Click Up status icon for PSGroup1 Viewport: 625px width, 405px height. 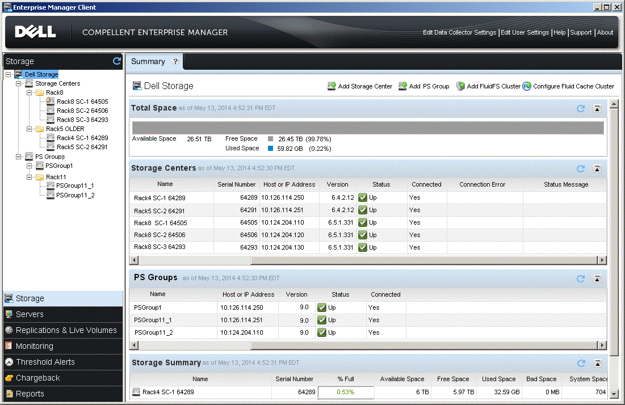click(x=322, y=307)
